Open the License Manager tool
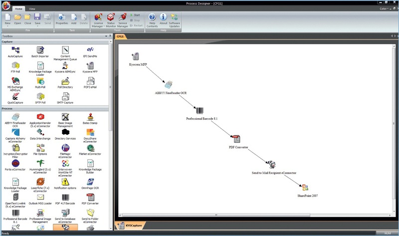Image resolution: width=399 pixels, height=236 pixels. point(98,20)
